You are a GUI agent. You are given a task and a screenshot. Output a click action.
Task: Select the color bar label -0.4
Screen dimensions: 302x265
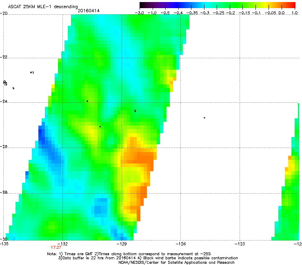click(178, 13)
